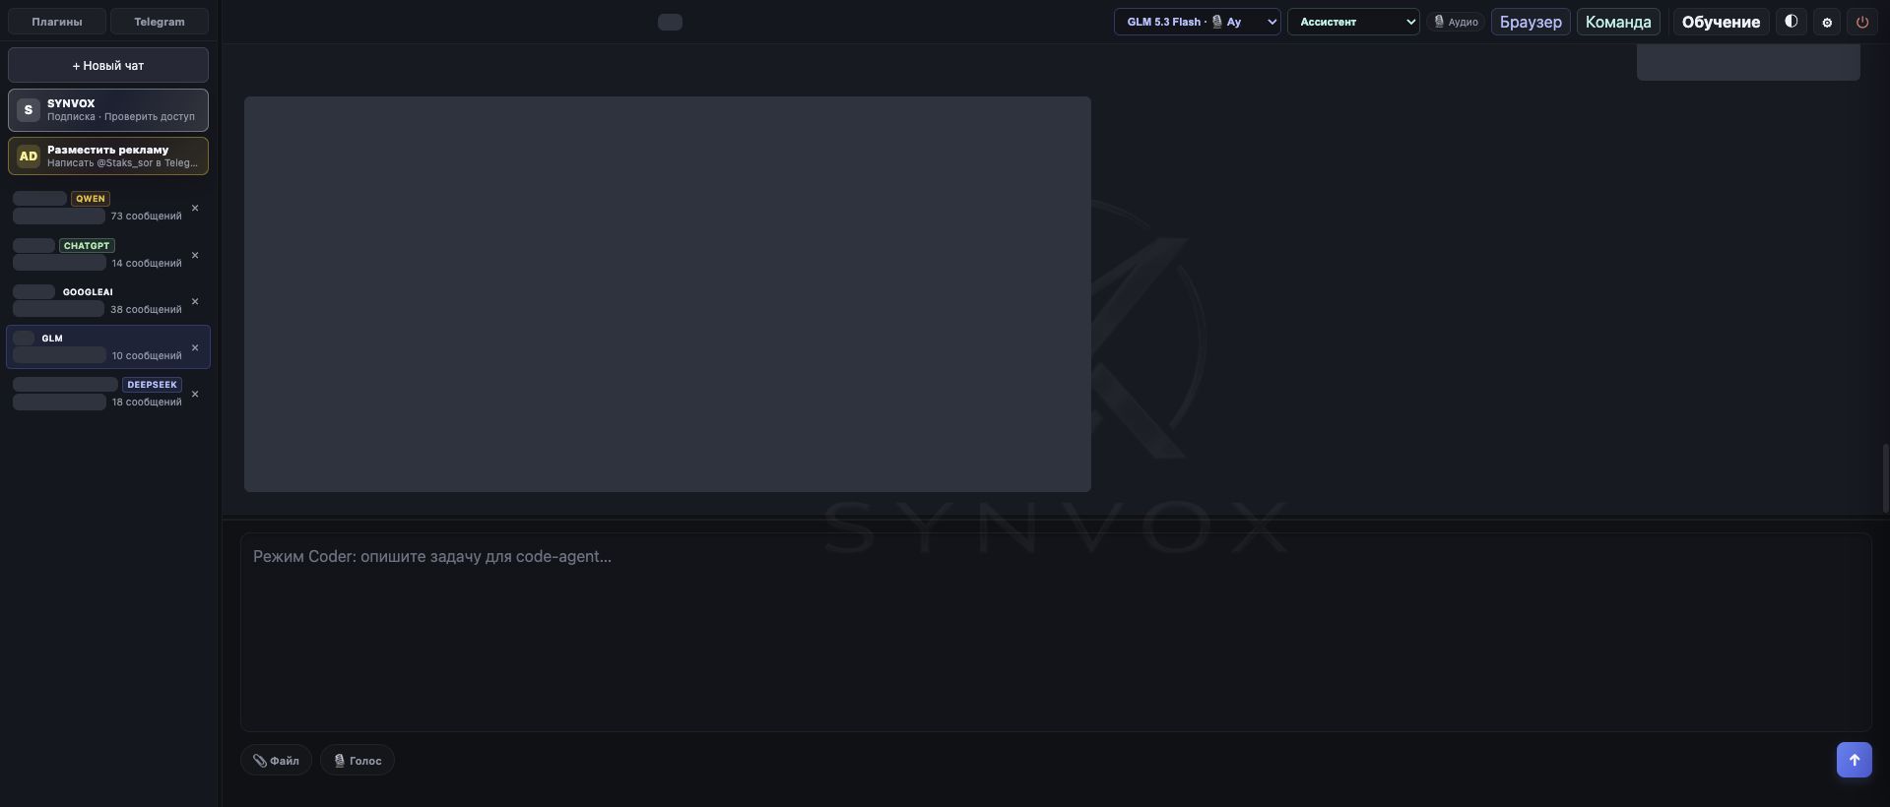The width and height of the screenshot is (1890, 807).
Task: Open settings via the gear icon
Action: (x=1827, y=22)
